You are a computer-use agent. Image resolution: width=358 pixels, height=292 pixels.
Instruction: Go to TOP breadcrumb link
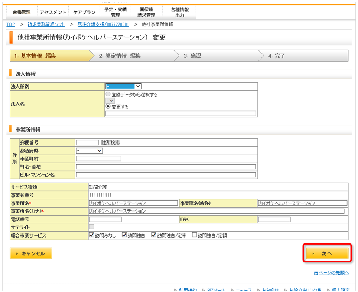coord(11,24)
